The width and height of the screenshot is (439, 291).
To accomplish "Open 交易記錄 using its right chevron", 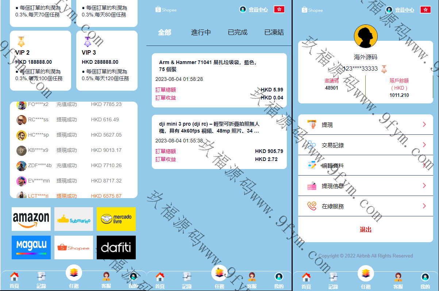I will click(x=424, y=145).
